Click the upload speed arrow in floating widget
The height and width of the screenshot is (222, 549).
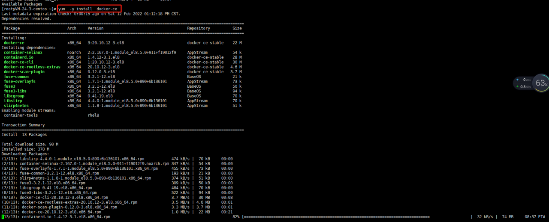[517, 80]
